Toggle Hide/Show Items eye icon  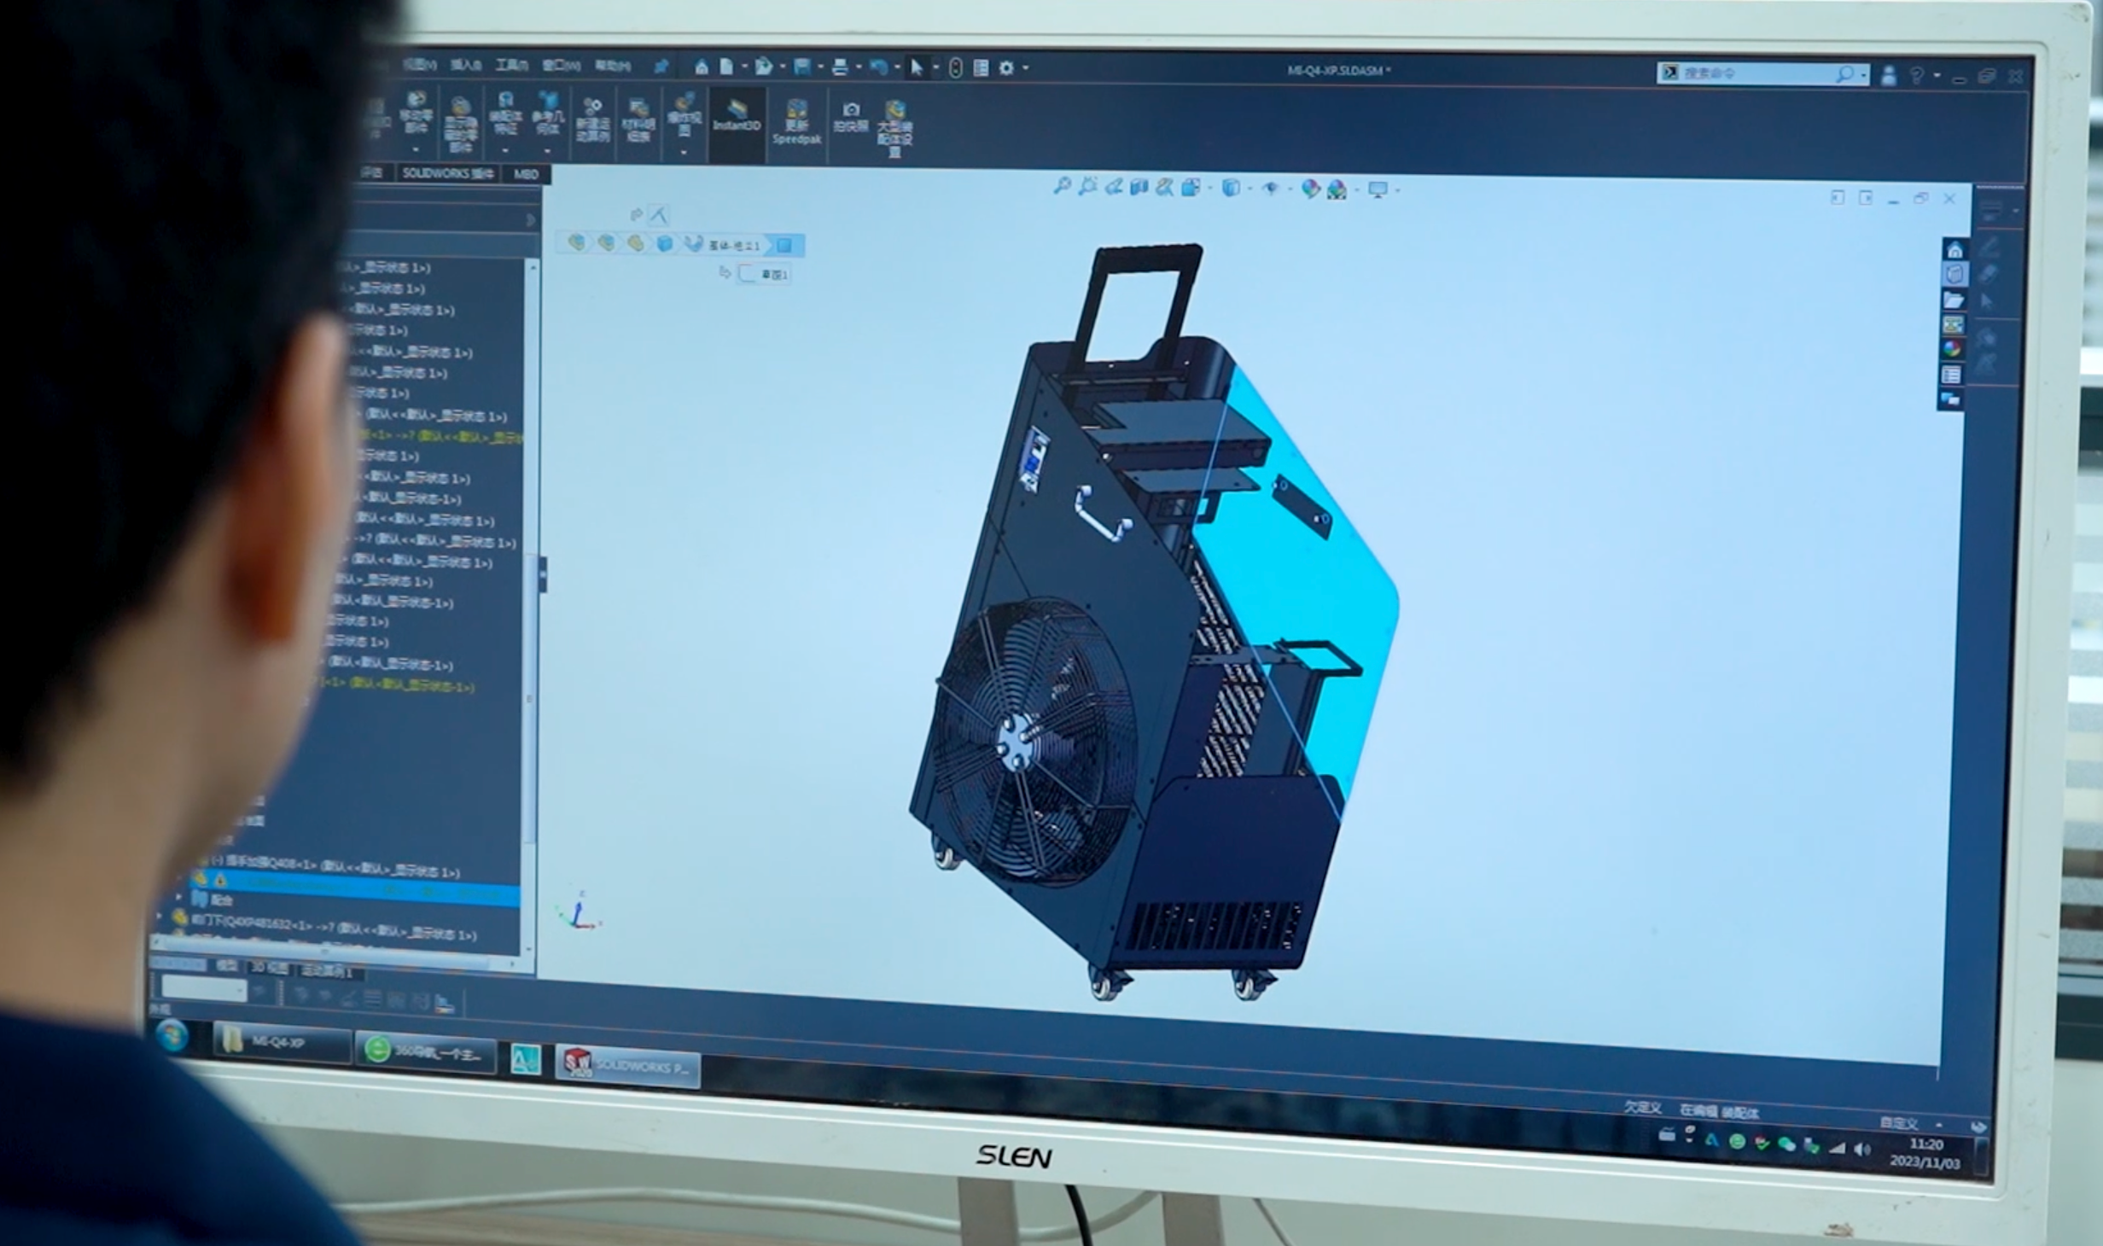pos(1270,189)
